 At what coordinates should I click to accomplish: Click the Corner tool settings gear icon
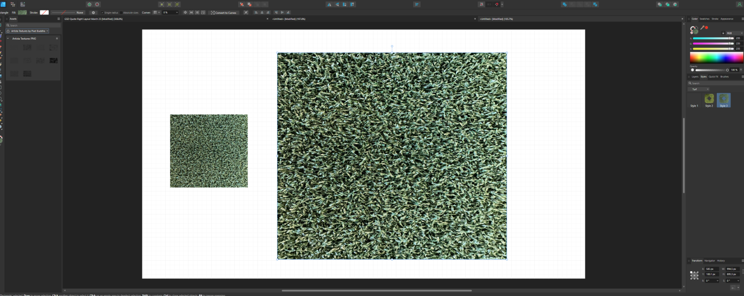coord(93,12)
